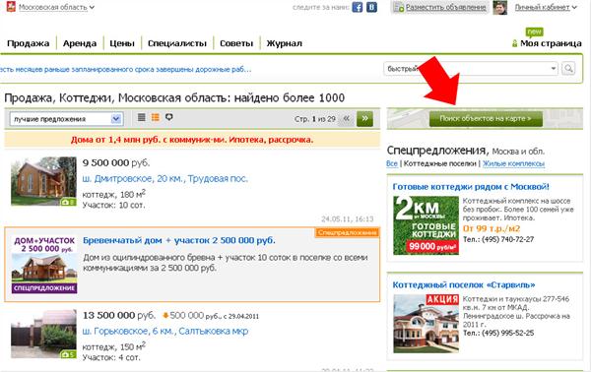Image resolution: width=591 pixels, height=372 pixels.
Task: Switch to detailed orange list view icon
Action: 156,117
